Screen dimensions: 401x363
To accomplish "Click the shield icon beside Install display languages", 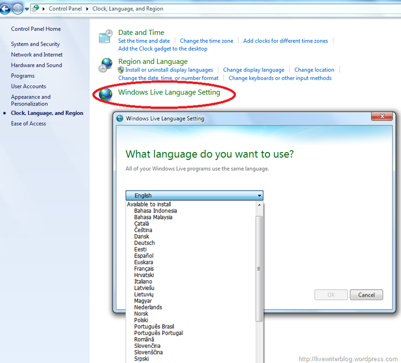I will point(121,70).
